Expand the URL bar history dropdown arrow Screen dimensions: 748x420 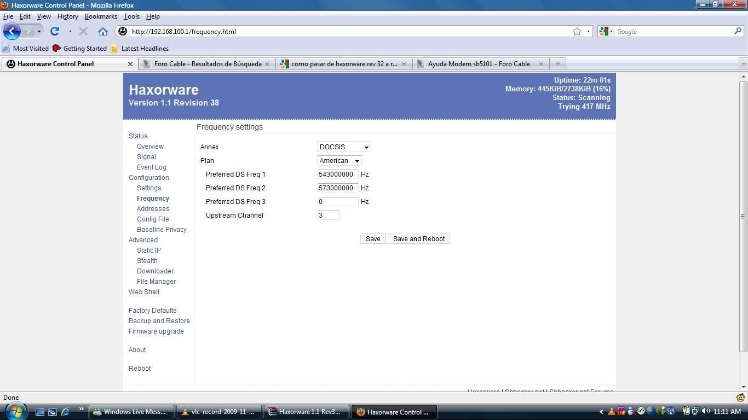coord(588,32)
